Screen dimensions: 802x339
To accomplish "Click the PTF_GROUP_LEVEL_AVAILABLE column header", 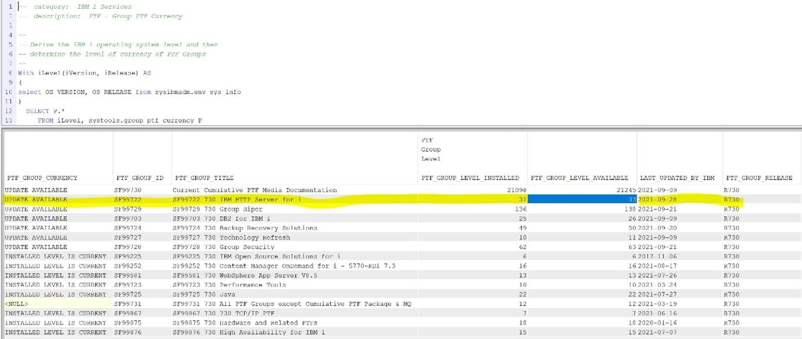I will (579, 178).
